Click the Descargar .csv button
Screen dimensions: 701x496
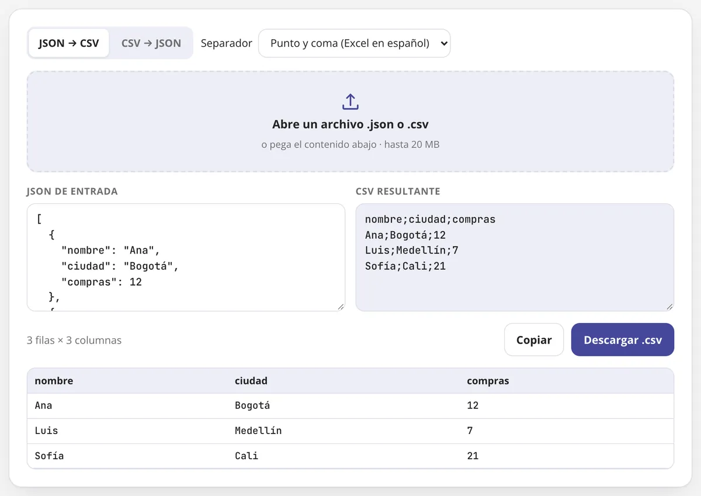623,340
